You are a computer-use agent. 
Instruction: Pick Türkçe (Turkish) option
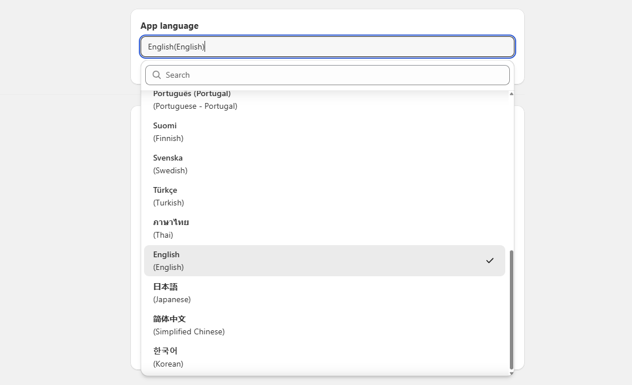coord(324,196)
